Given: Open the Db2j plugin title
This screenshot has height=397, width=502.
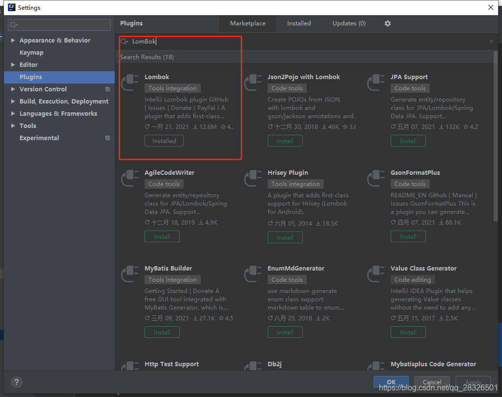Looking at the screenshot, I should 274,364.
